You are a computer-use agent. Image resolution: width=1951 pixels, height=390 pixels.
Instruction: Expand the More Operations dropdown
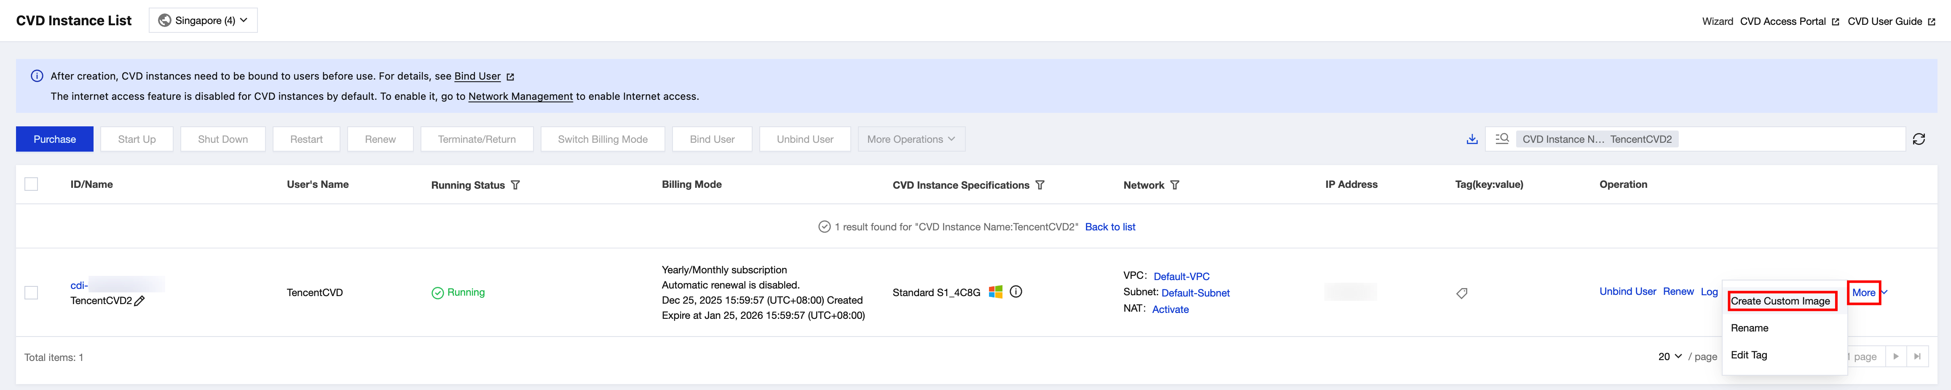(x=910, y=139)
